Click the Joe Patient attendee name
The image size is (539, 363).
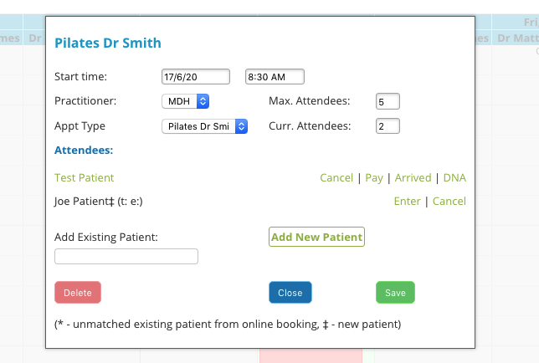(81, 202)
